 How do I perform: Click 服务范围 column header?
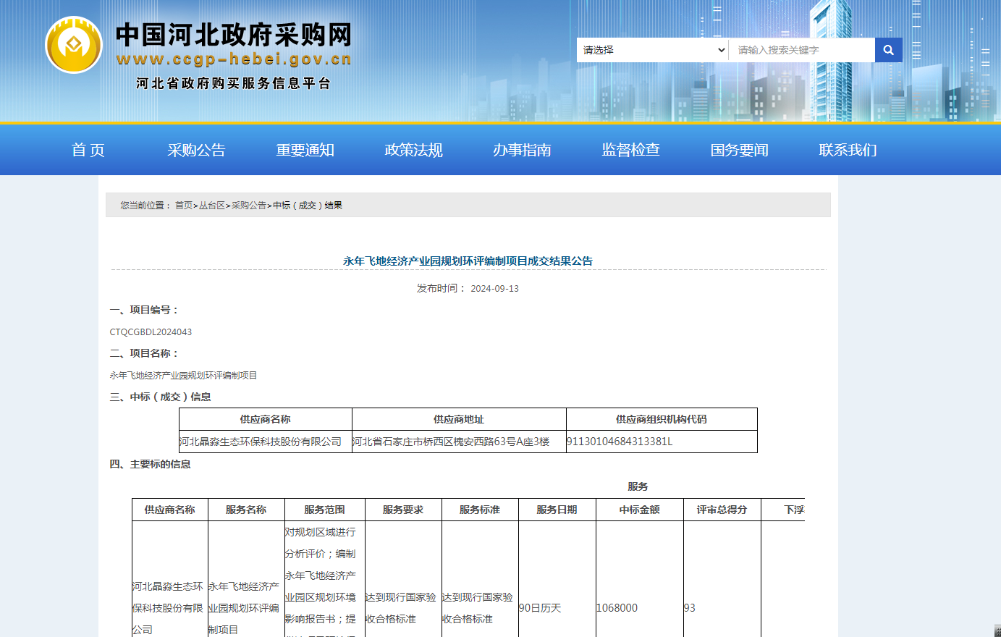pyautogui.click(x=325, y=510)
